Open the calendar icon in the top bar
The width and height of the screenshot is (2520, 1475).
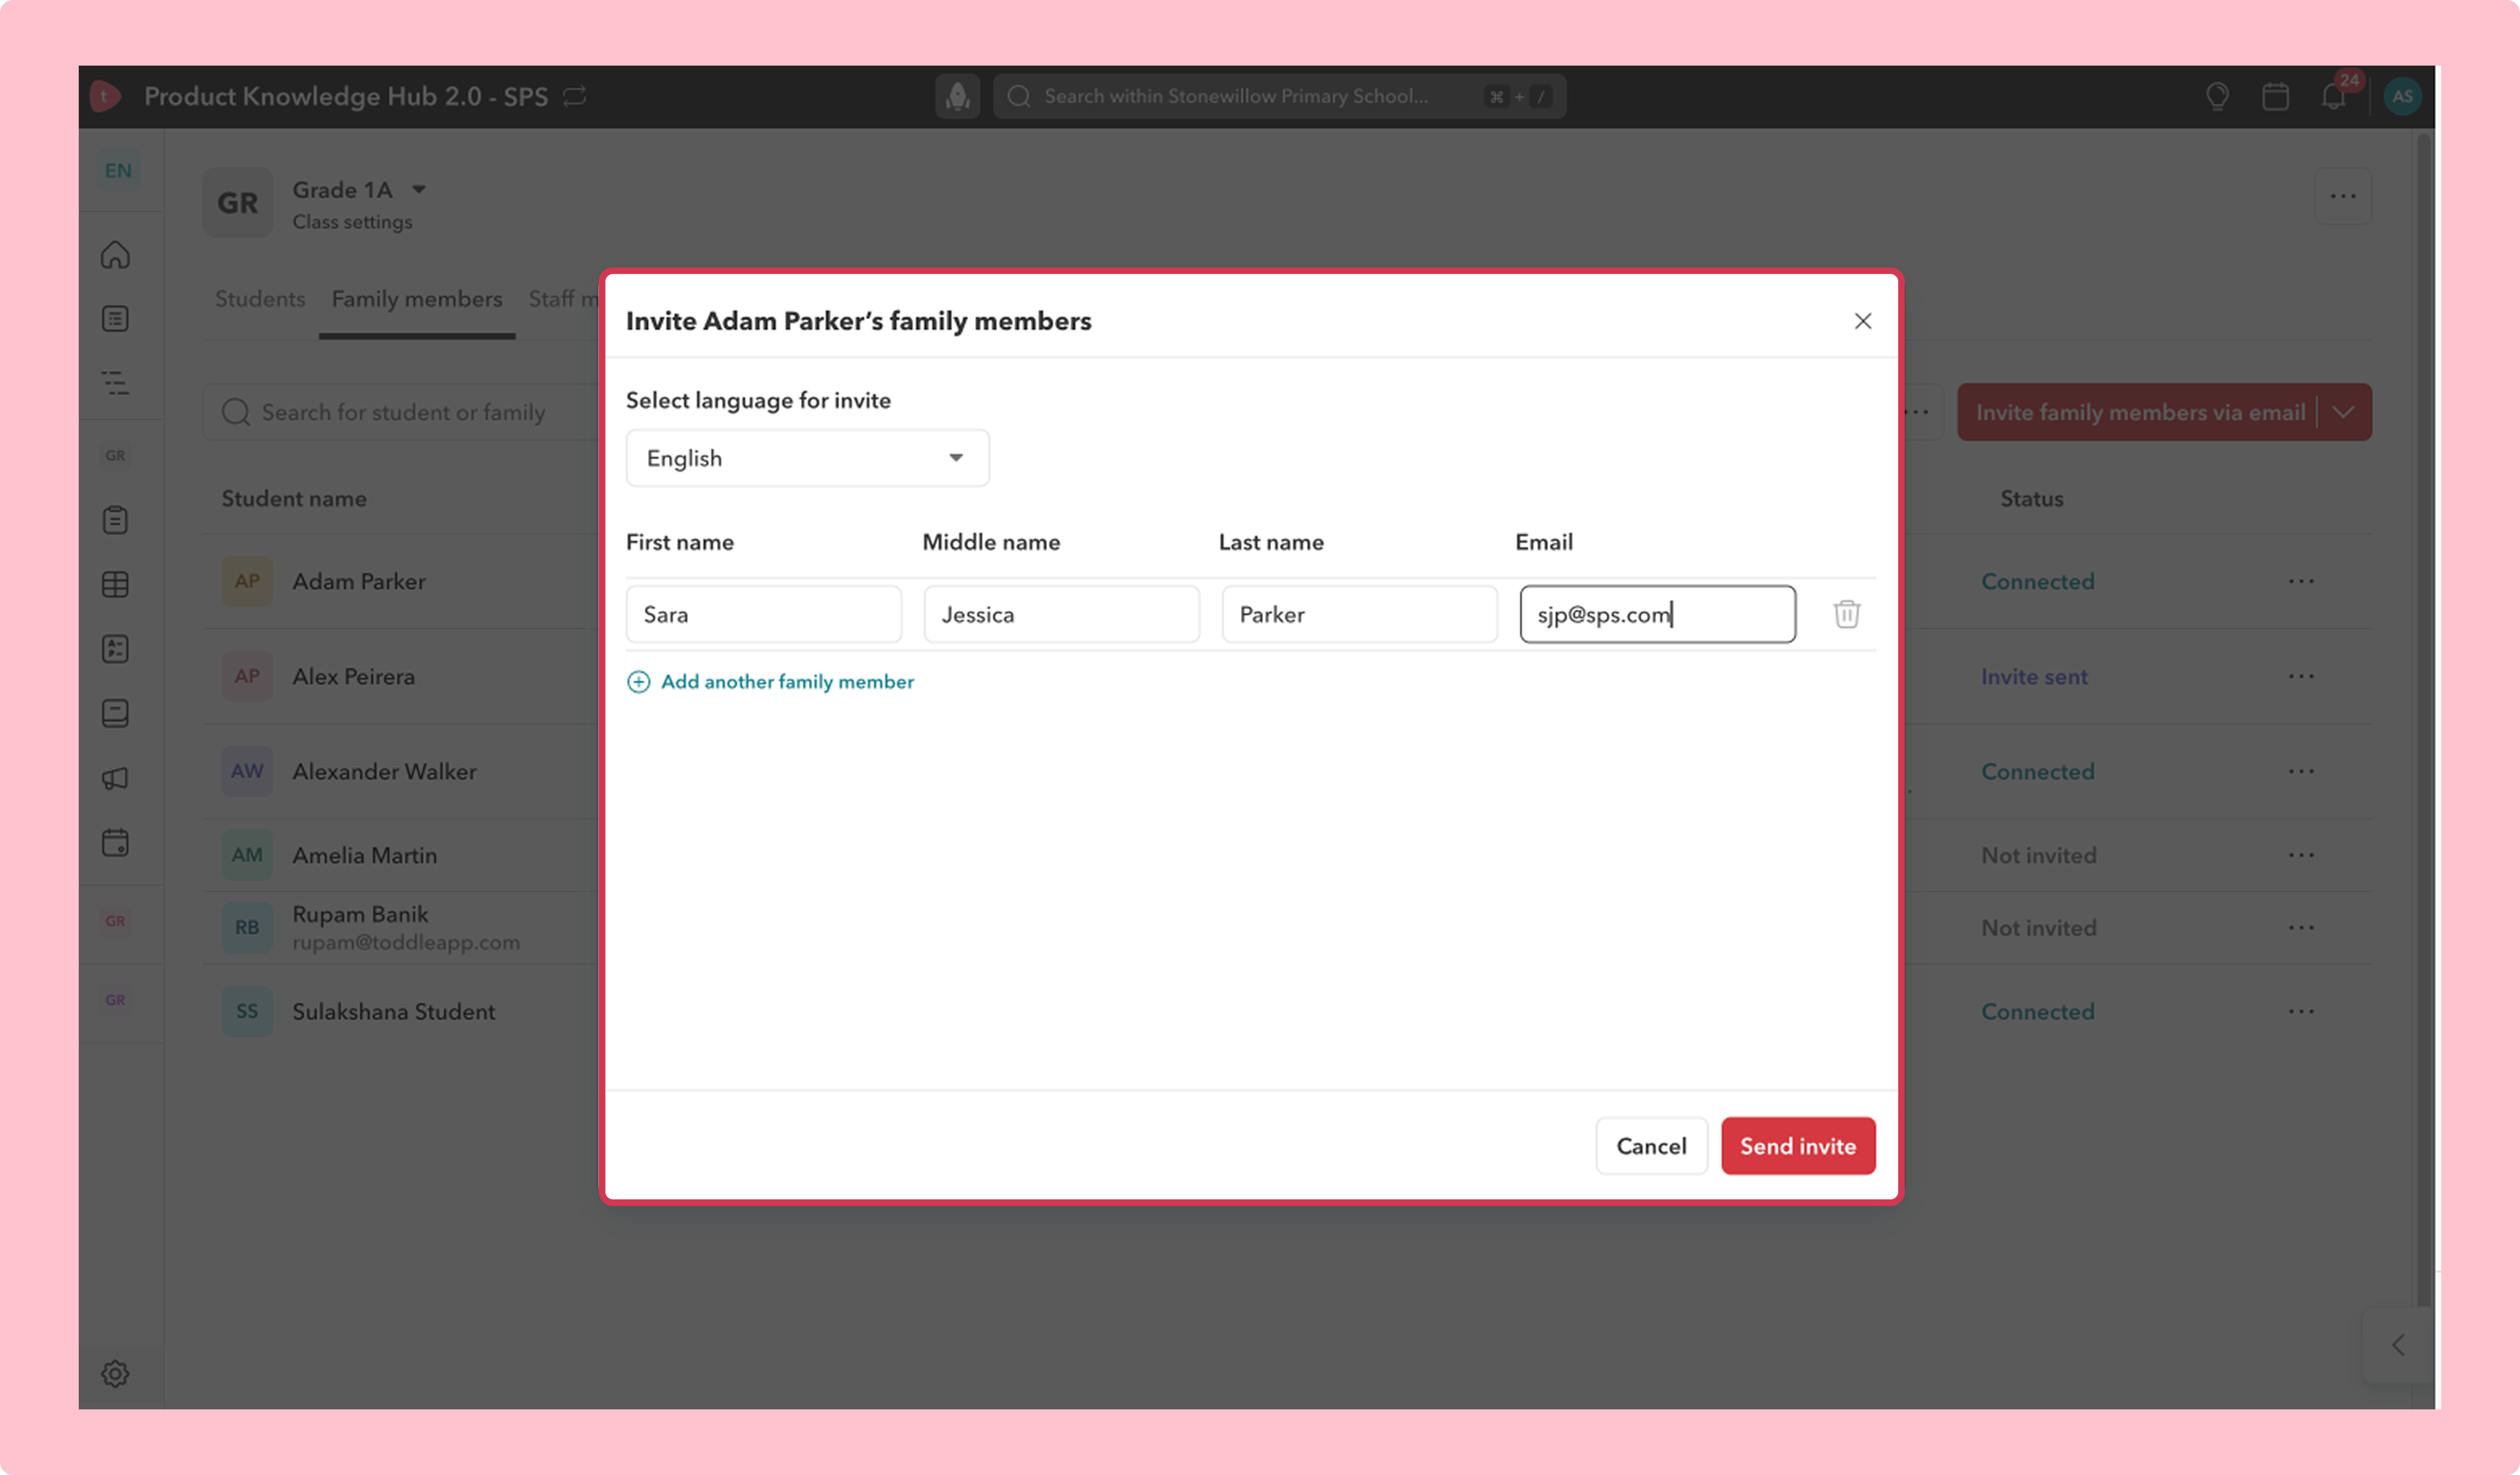pyautogui.click(x=2275, y=96)
